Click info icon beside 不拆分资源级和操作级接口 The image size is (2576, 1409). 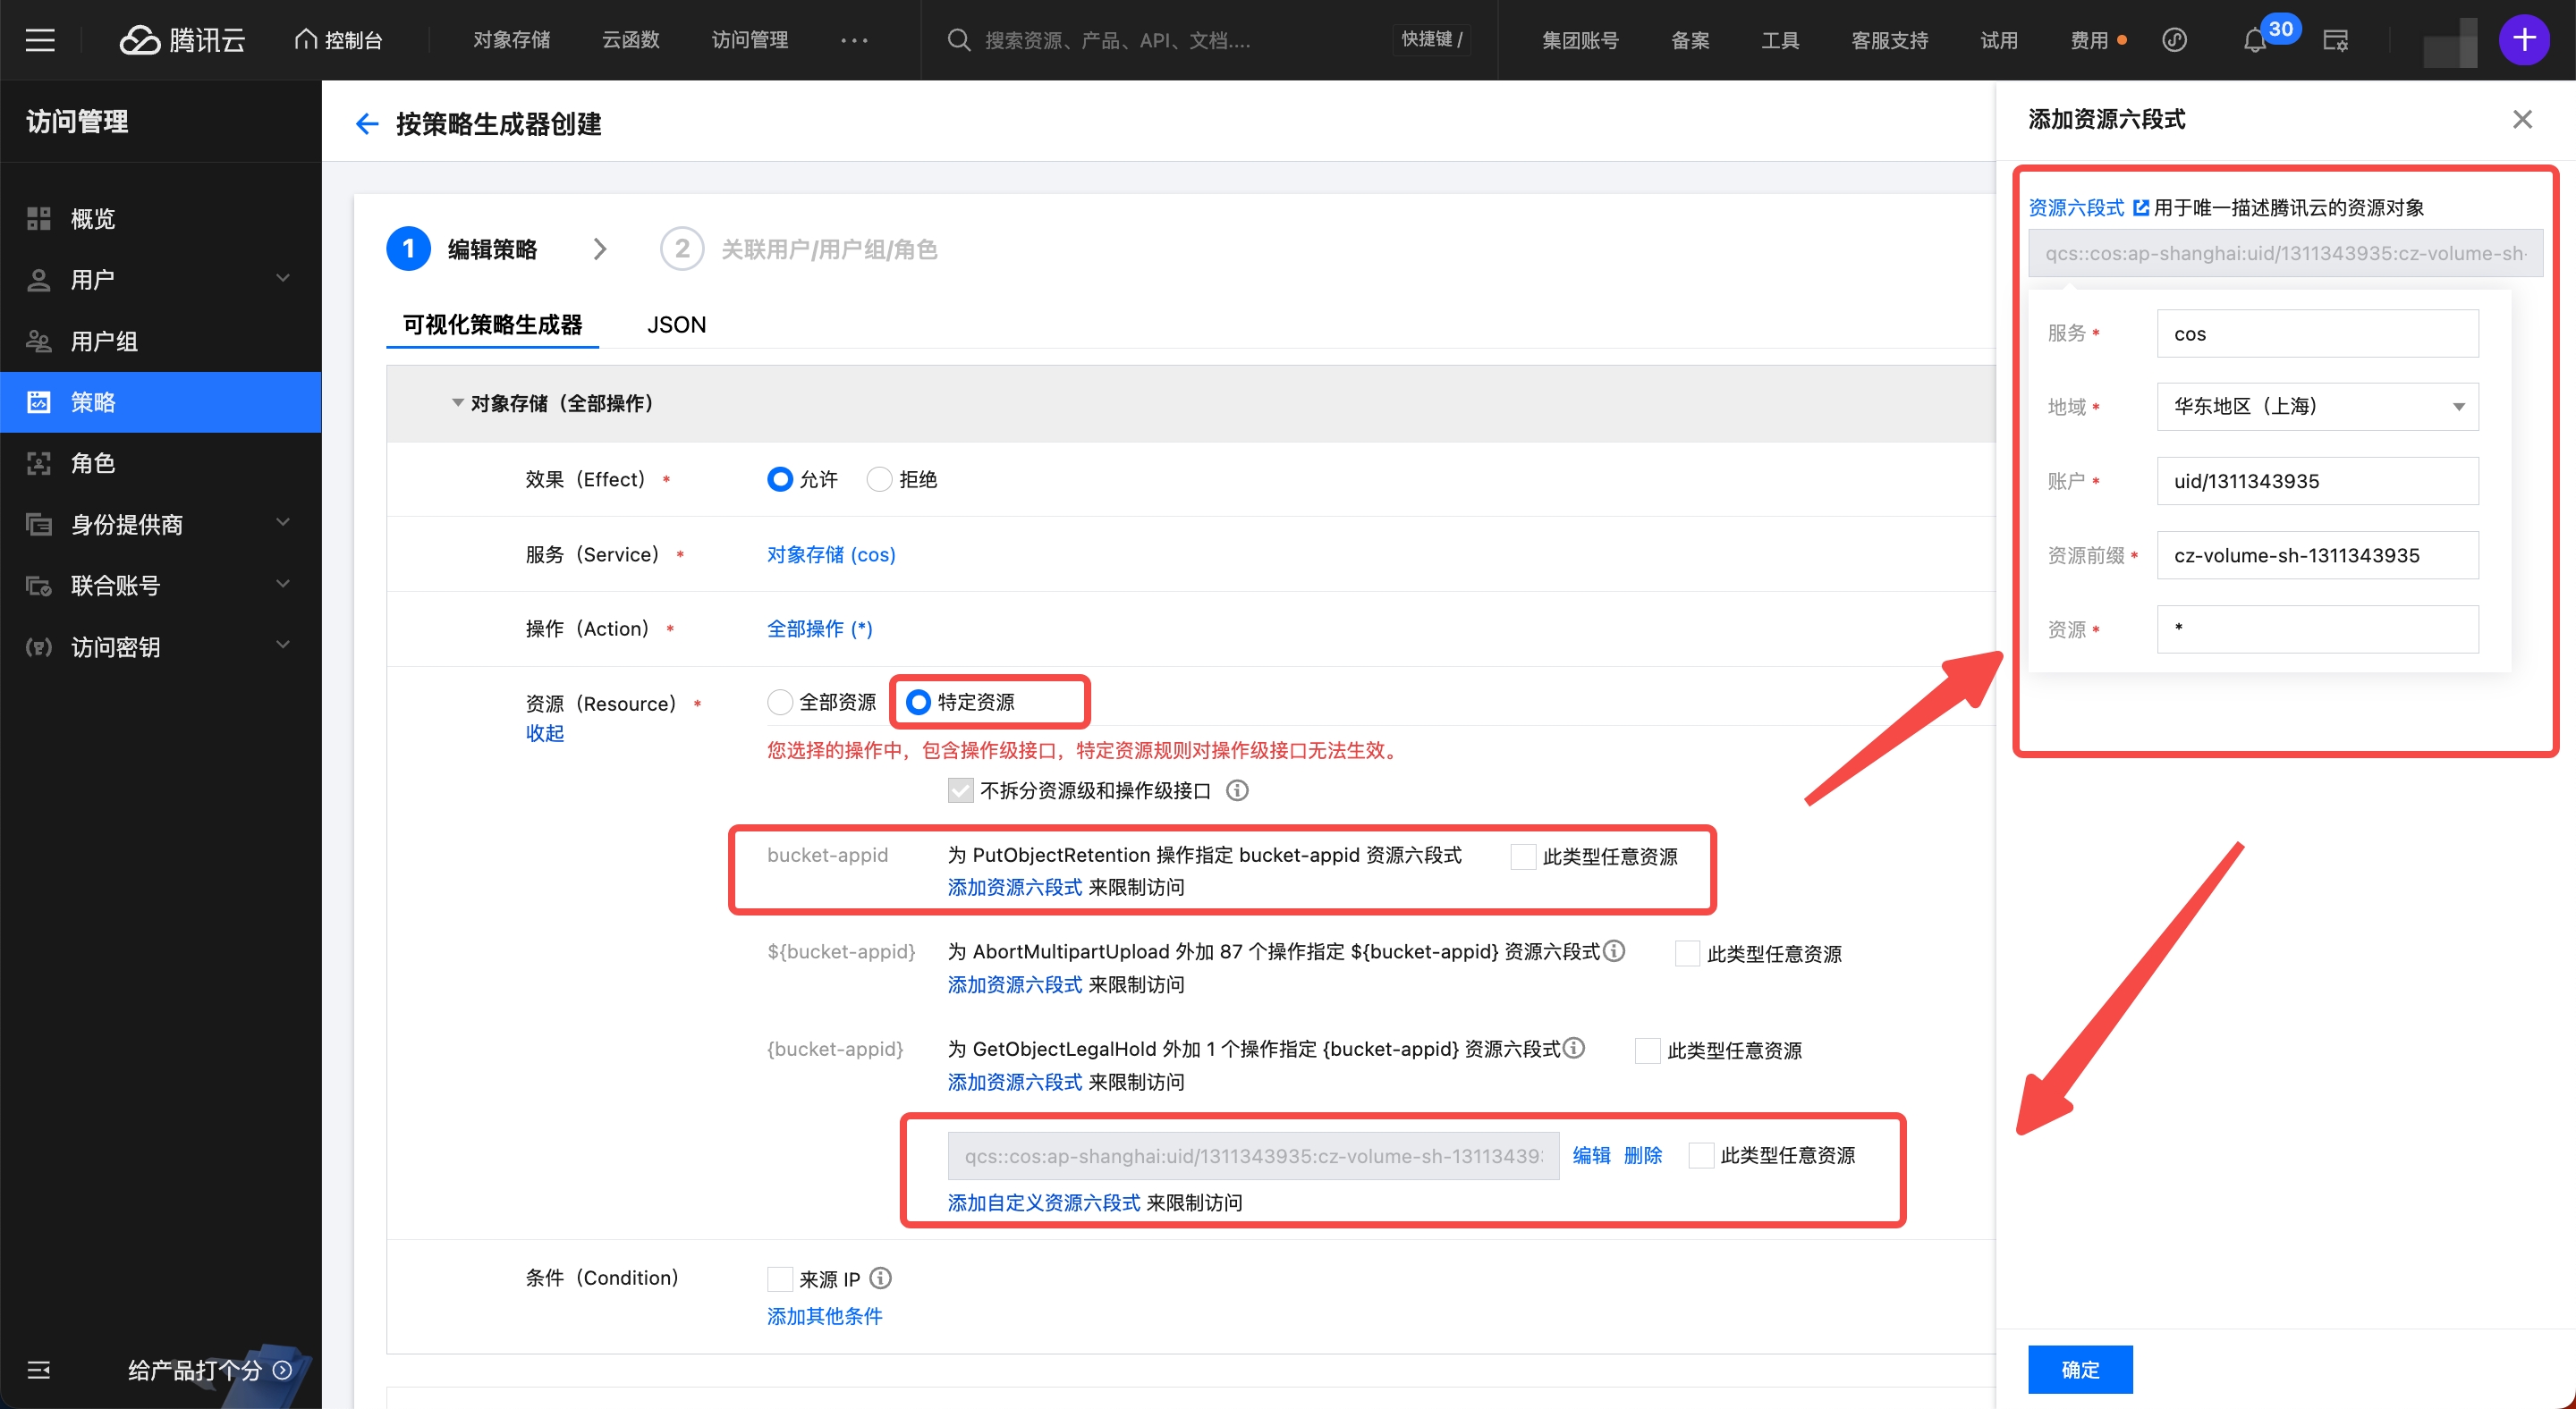(1237, 790)
